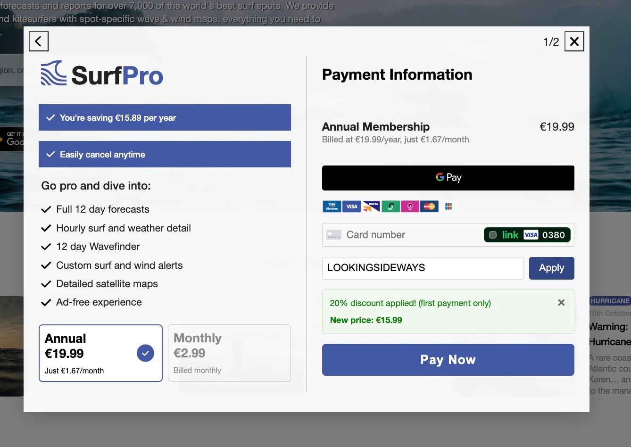Click the 12 day Wavefinder feature
631x447 pixels.
(x=98, y=247)
